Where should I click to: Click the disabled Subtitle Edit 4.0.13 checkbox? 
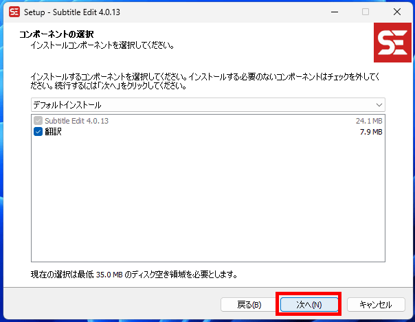(x=38, y=121)
